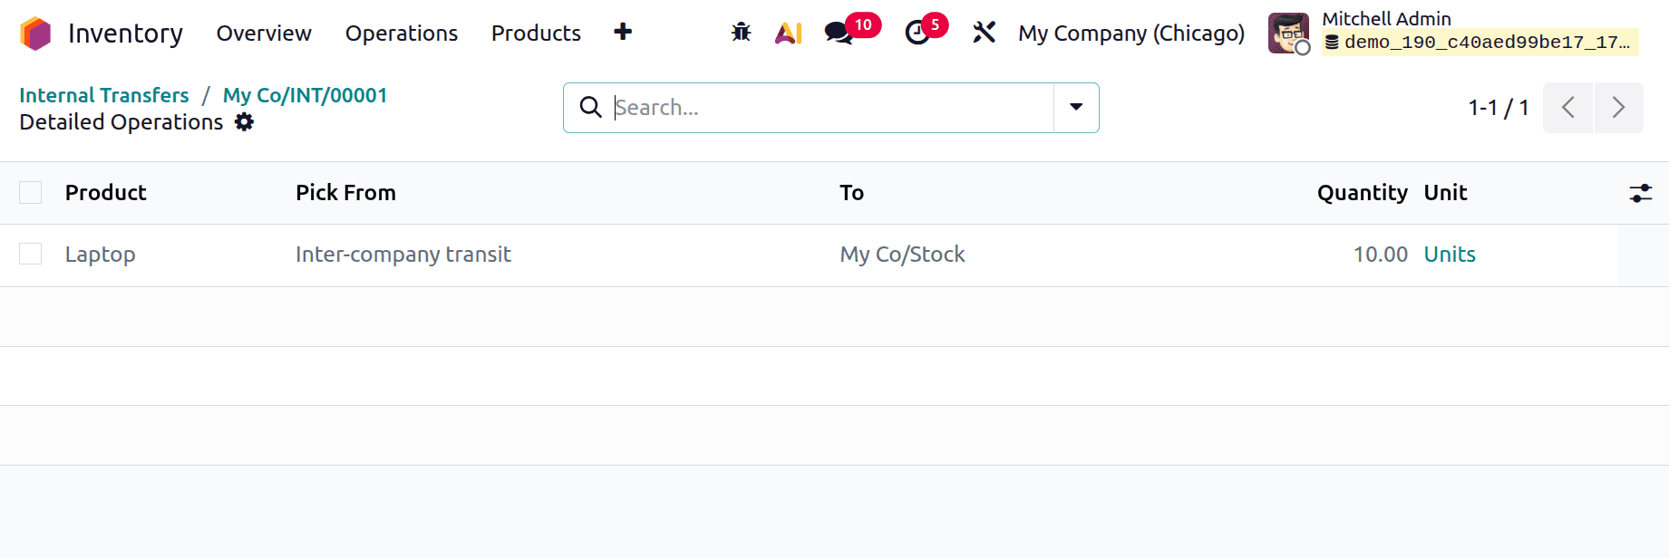Open the Products menu

tap(536, 34)
